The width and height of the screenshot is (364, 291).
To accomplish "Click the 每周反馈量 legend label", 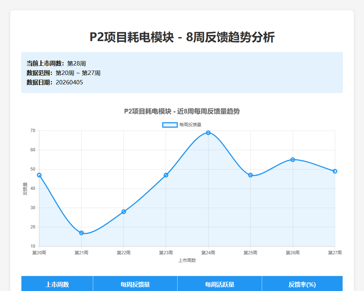I will click(x=190, y=125).
